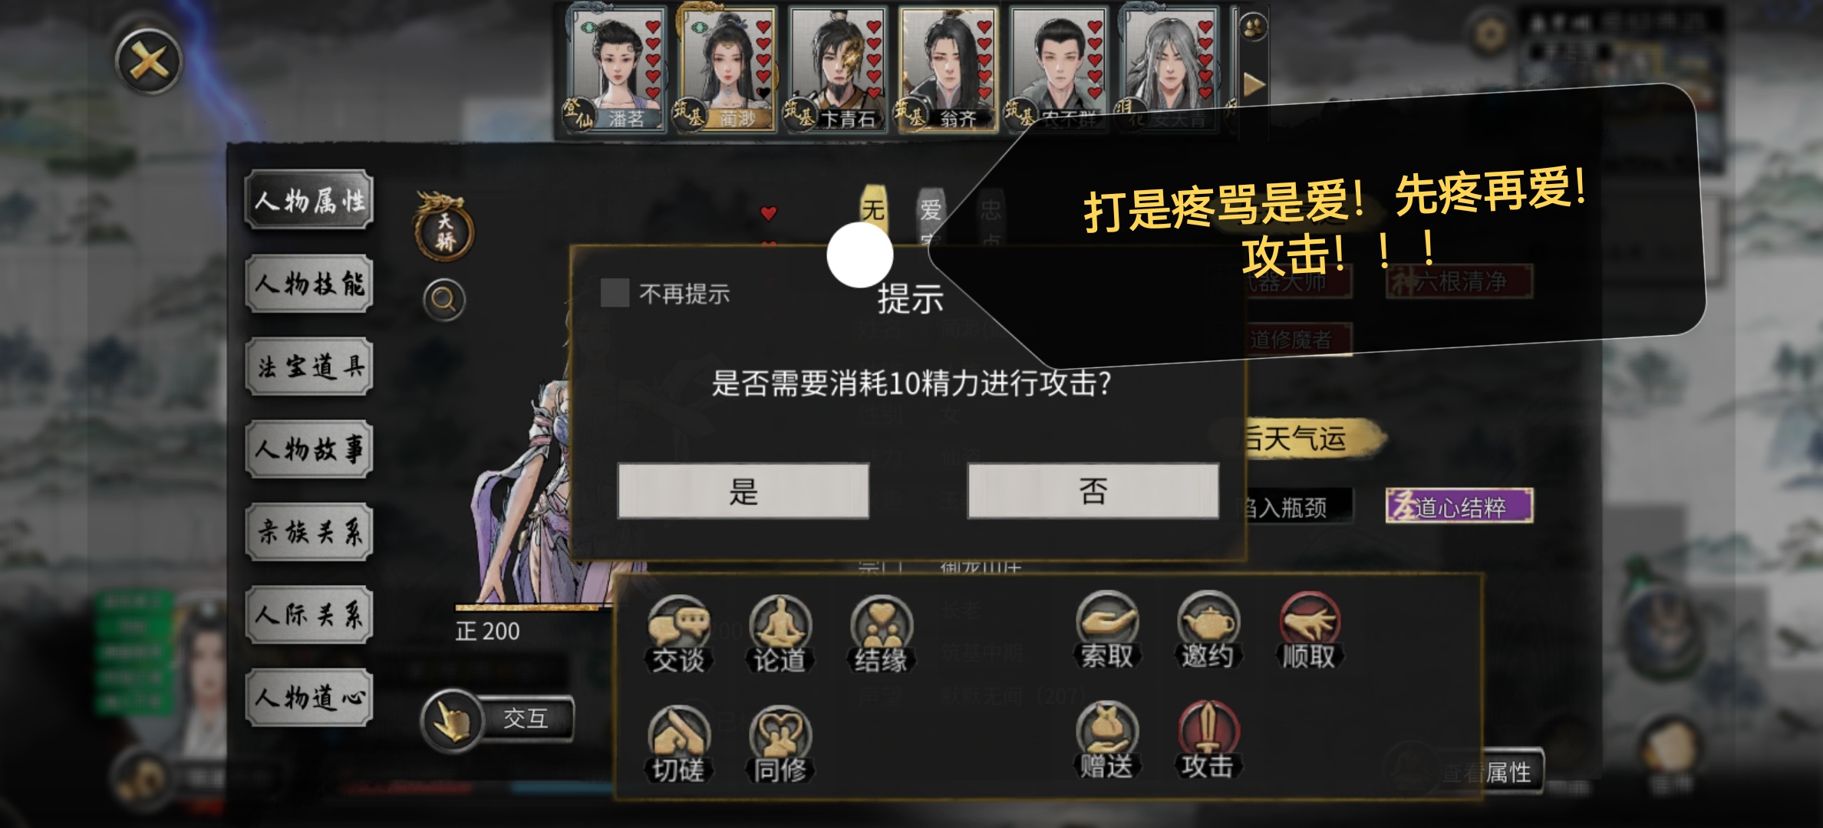Expand character list with yellow arrow
The width and height of the screenshot is (1823, 828).
pos(1254,84)
